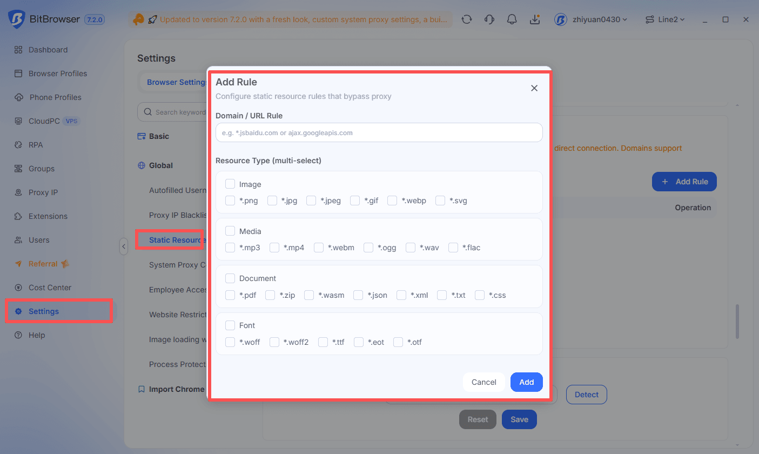Open customer support headset icon
This screenshot has width=759, height=454.
point(489,19)
